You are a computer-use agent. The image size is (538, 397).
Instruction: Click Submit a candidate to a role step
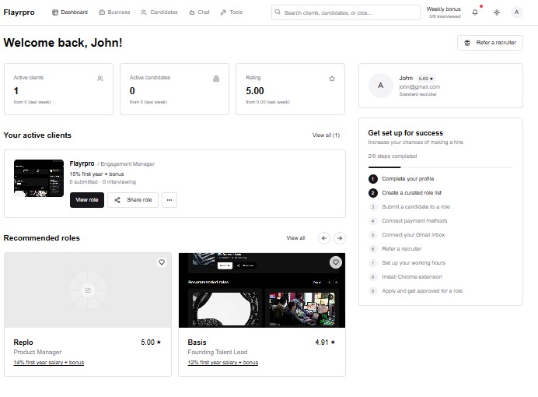[416, 207]
